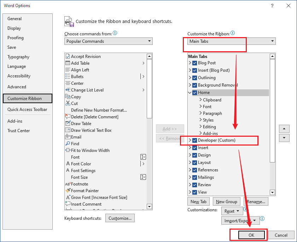Select the Insert Comment command
This screenshot has width=297, height=242.
[x=105, y=204]
